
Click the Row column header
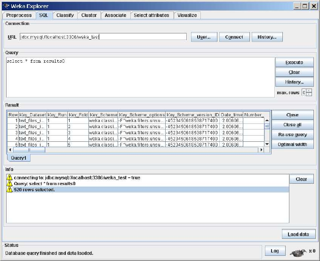13,115
